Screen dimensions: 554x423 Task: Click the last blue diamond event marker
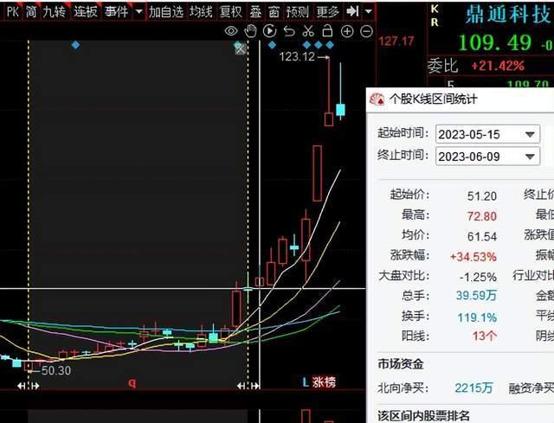coord(330,45)
